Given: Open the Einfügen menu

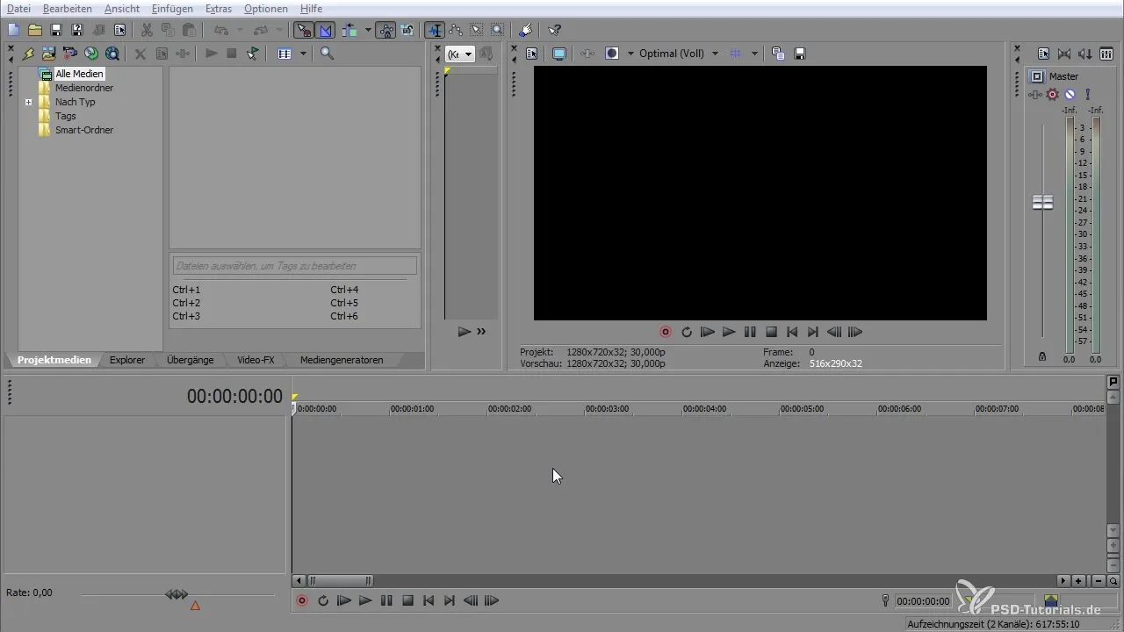Looking at the screenshot, I should click(172, 9).
